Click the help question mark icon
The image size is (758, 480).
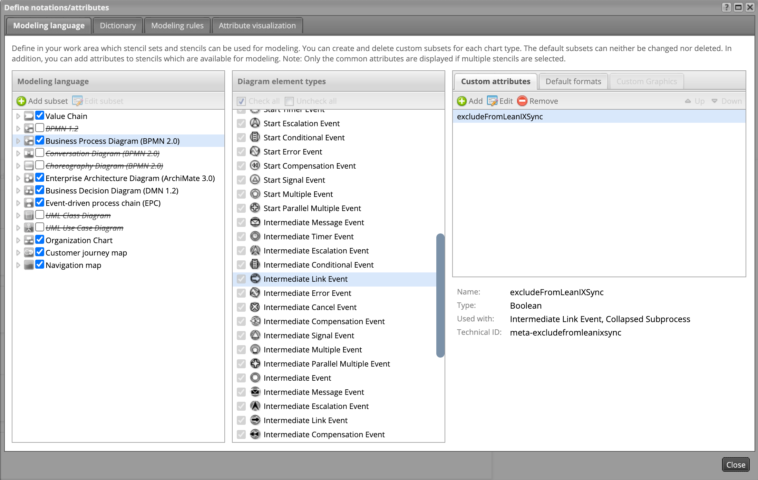tap(726, 7)
